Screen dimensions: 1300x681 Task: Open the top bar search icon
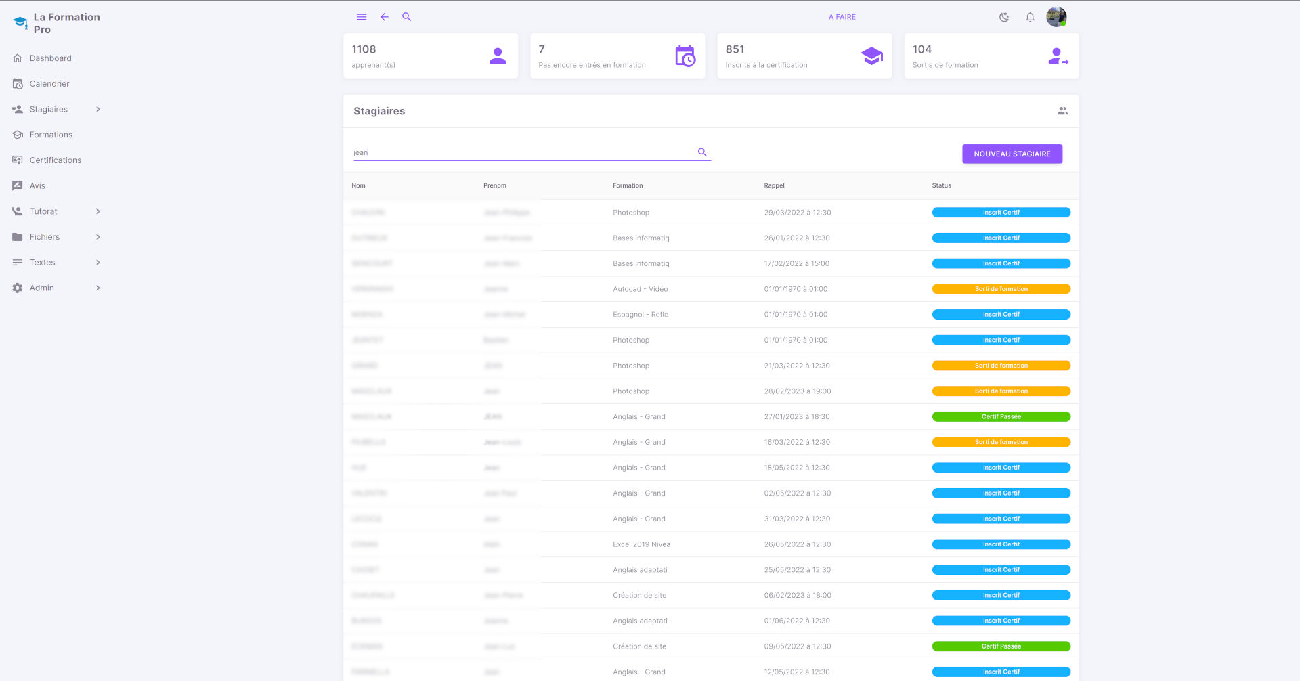tap(406, 17)
